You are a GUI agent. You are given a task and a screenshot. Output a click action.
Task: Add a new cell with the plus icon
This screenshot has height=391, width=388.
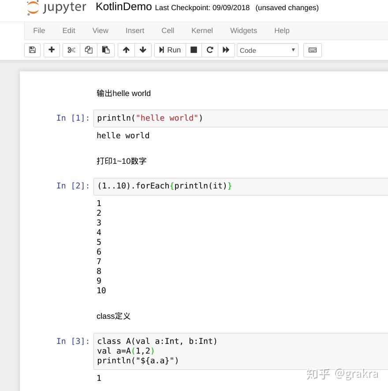tap(52, 50)
